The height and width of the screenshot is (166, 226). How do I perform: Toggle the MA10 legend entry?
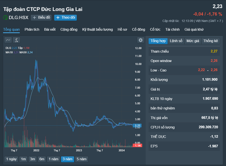tap(10, 53)
